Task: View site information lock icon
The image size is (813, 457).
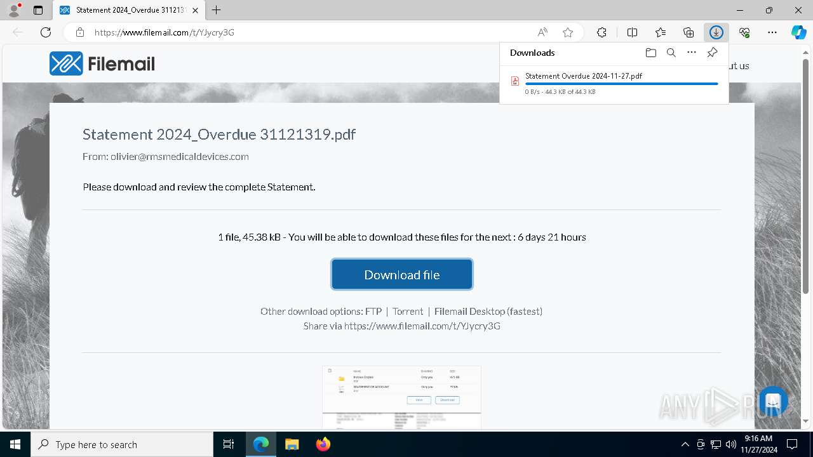Action: 79,32
